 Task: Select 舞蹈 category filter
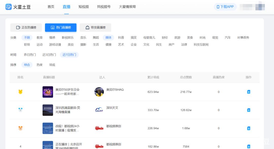point(96,38)
